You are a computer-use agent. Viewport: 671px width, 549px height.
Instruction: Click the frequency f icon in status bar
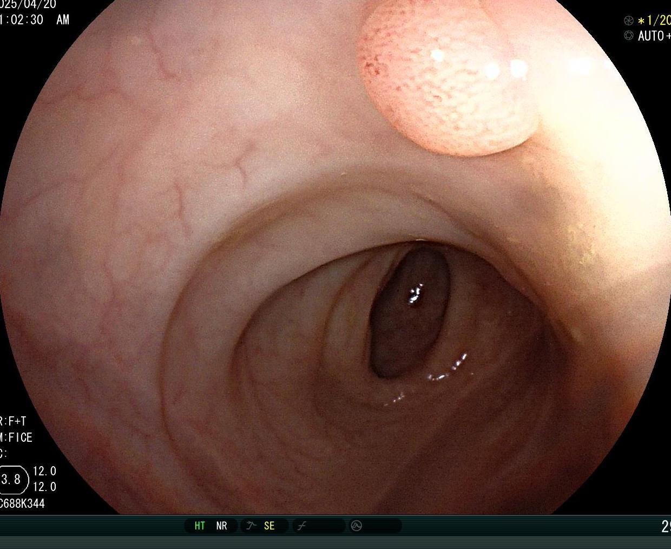pyautogui.click(x=302, y=526)
